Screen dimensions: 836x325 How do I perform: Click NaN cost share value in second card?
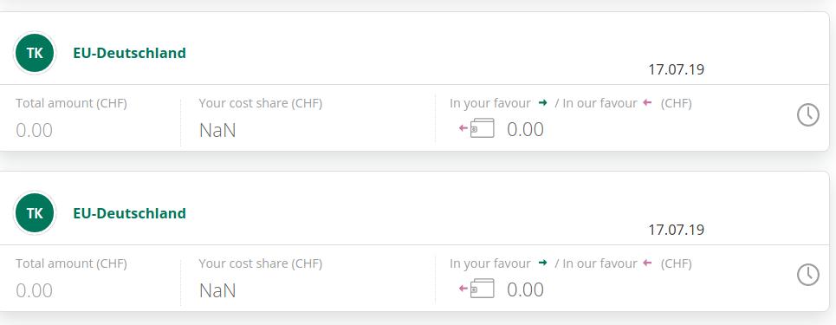[217, 290]
